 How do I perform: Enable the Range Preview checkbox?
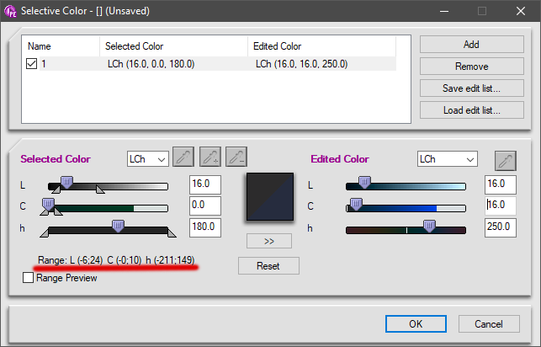click(x=29, y=278)
